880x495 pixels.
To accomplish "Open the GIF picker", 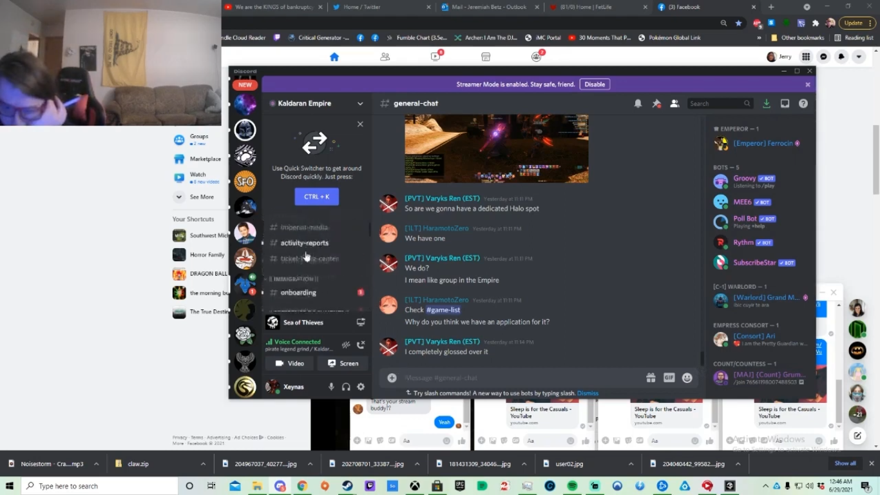I will point(669,378).
